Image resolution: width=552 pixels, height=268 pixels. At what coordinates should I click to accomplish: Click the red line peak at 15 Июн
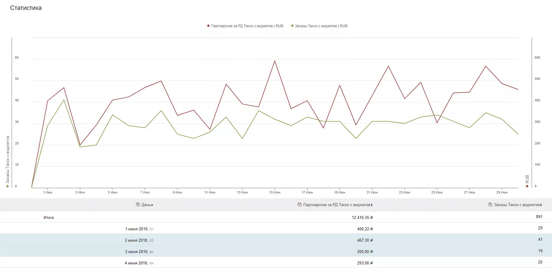click(x=275, y=61)
